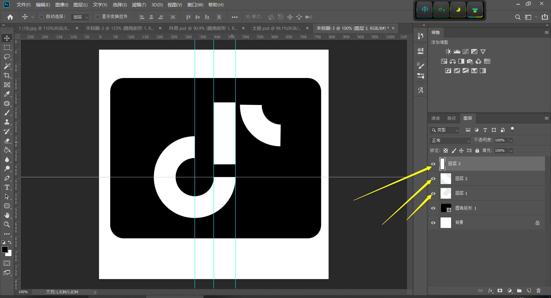
Task: Open the blend mode 正常 dropdown
Action: tap(450, 141)
